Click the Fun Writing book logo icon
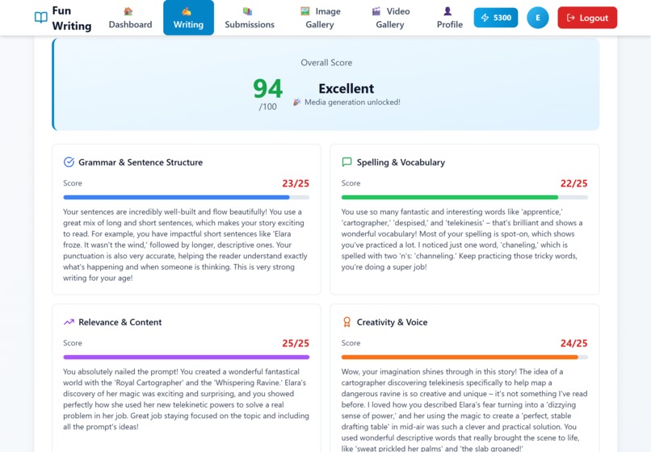 pyautogui.click(x=40, y=18)
